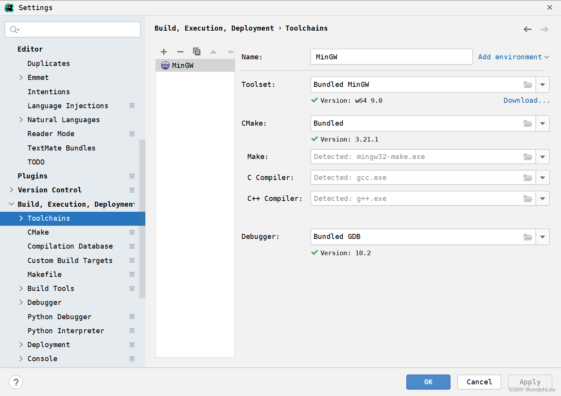Select CMake in the settings sidebar

tap(38, 232)
